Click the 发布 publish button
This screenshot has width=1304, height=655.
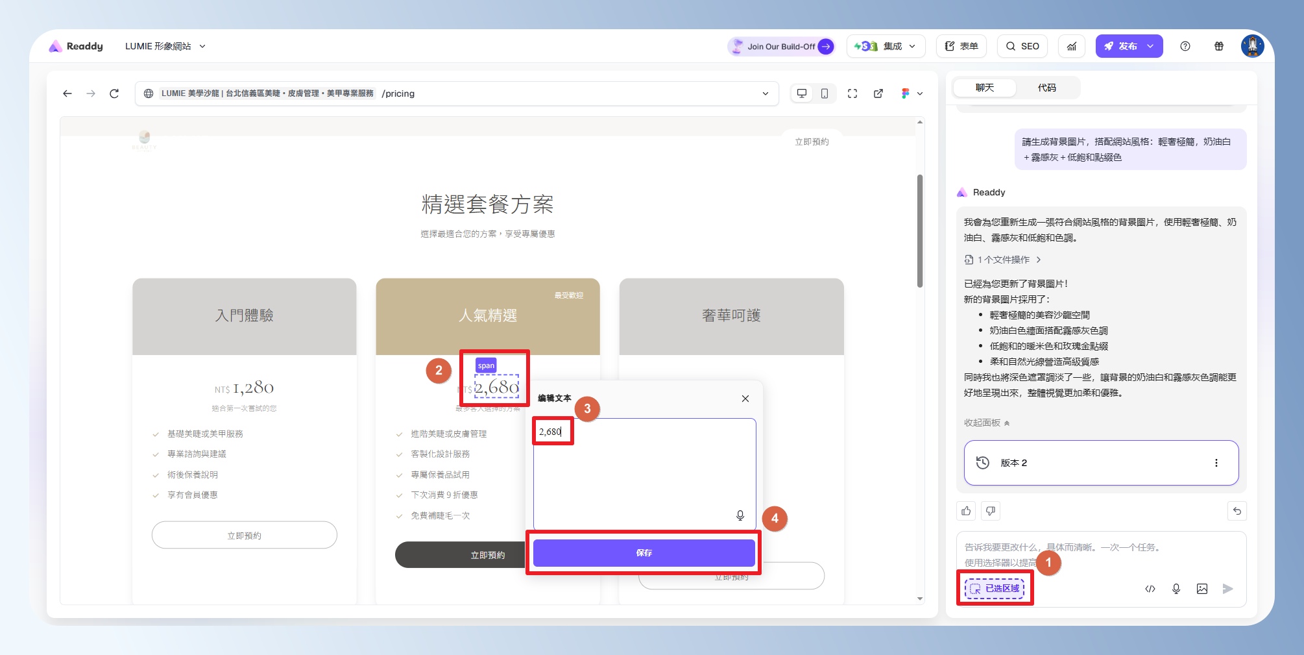point(1121,46)
